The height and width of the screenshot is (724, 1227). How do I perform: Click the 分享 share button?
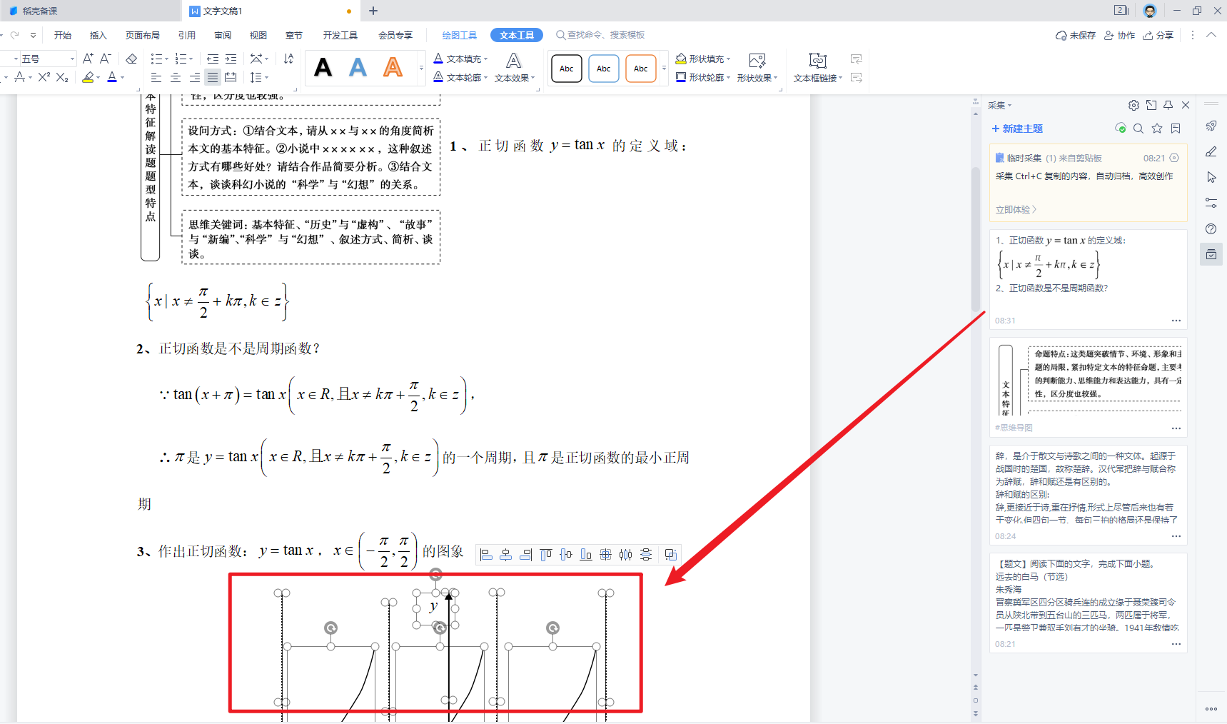coord(1158,35)
